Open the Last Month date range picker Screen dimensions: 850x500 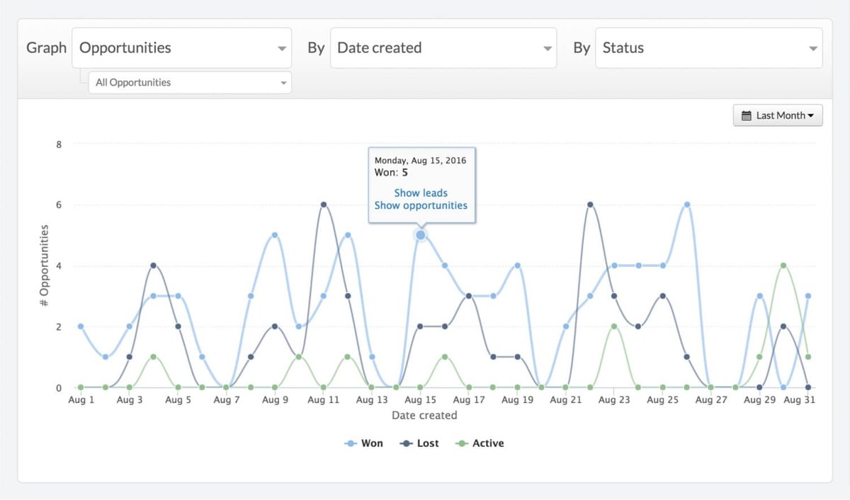[x=778, y=115]
